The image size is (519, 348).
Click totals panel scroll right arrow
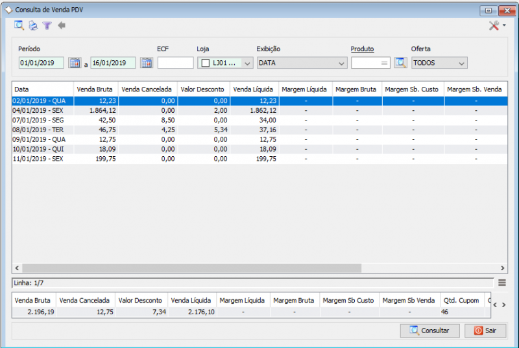tap(504, 305)
